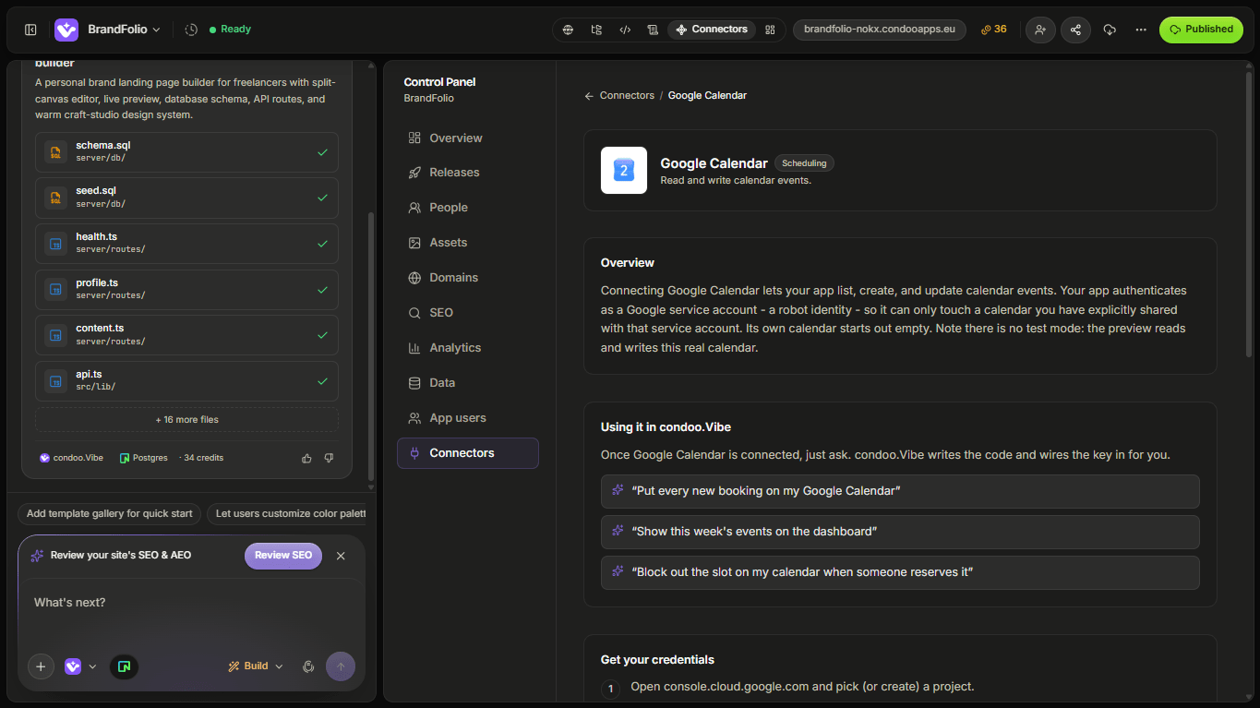The image size is (1260, 708).
Task: Open People in the Control Panel
Action: point(468,208)
